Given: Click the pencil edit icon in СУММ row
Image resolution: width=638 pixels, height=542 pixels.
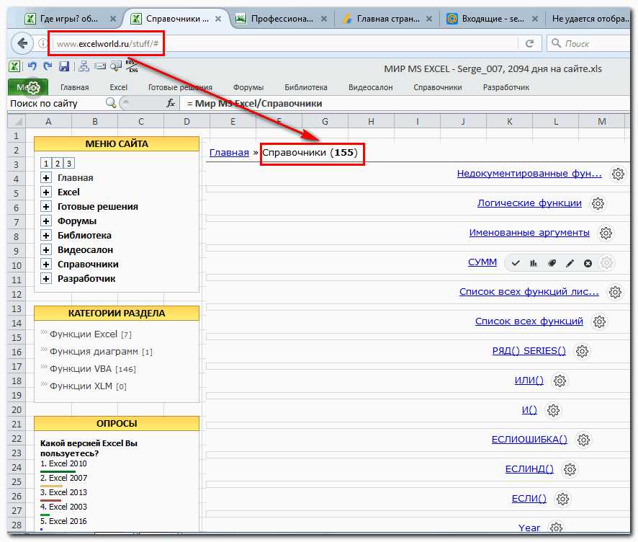Looking at the screenshot, I should (570, 264).
